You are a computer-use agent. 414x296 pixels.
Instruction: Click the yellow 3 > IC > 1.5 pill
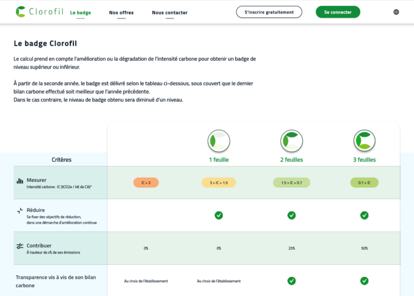pos(219,182)
